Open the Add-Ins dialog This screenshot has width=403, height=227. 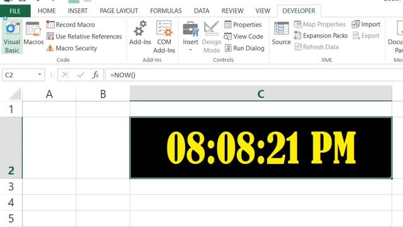[x=140, y=33]
